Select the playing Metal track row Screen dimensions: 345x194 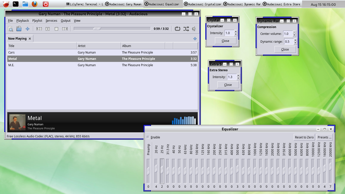(x=102, y=59)
